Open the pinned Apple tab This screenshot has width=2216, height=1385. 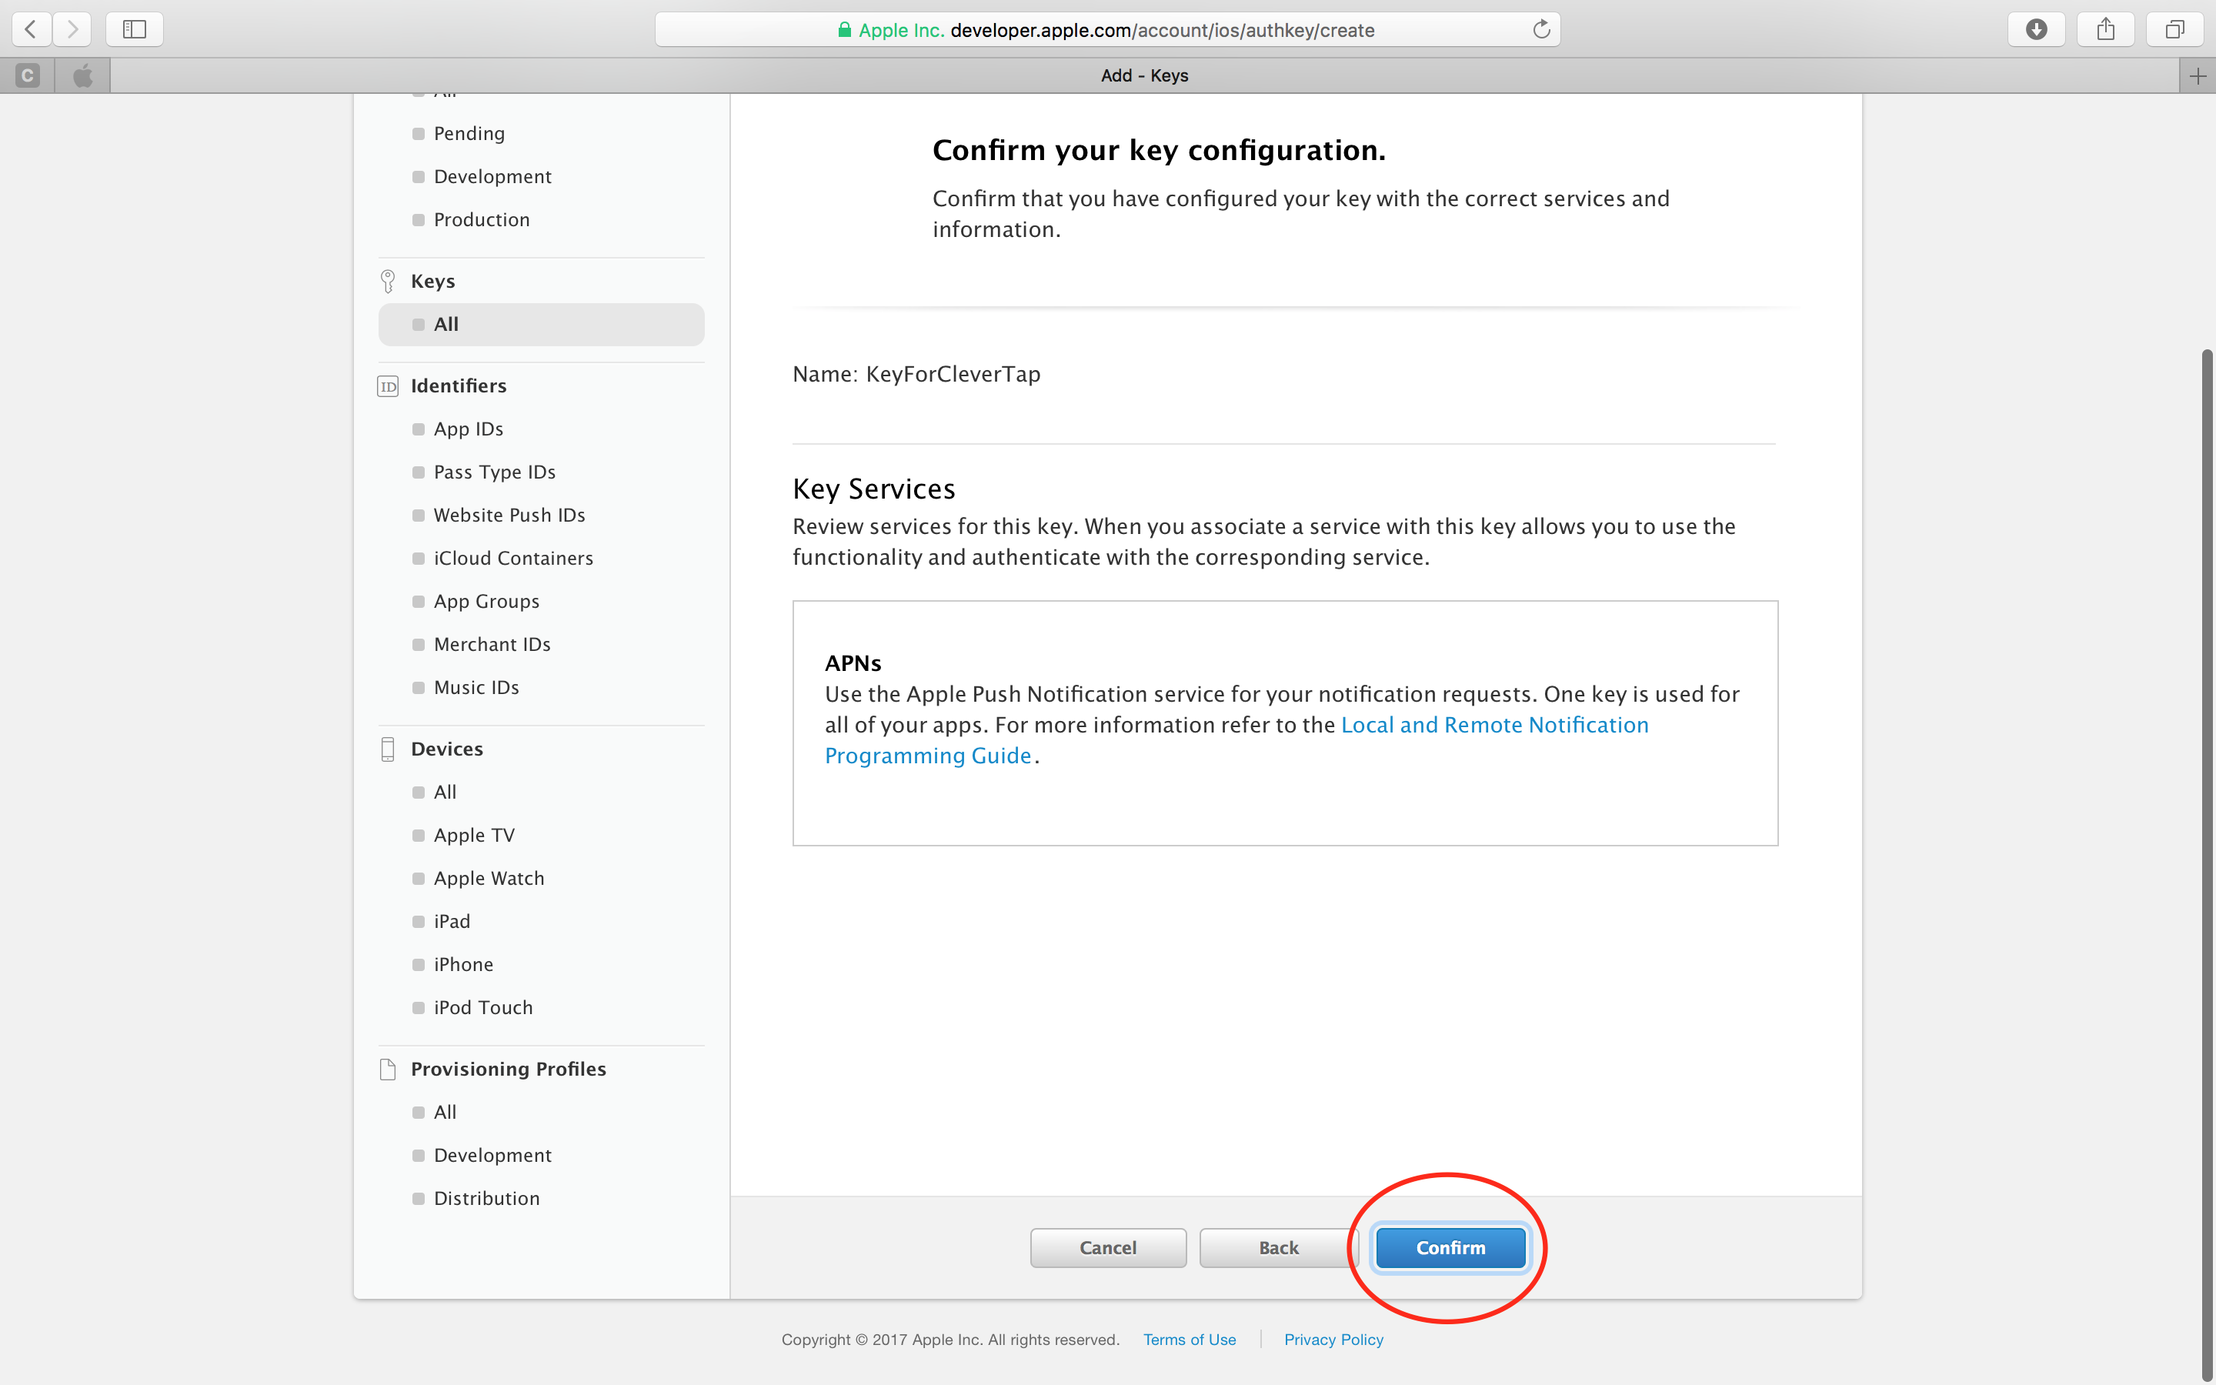pos(82,76)
